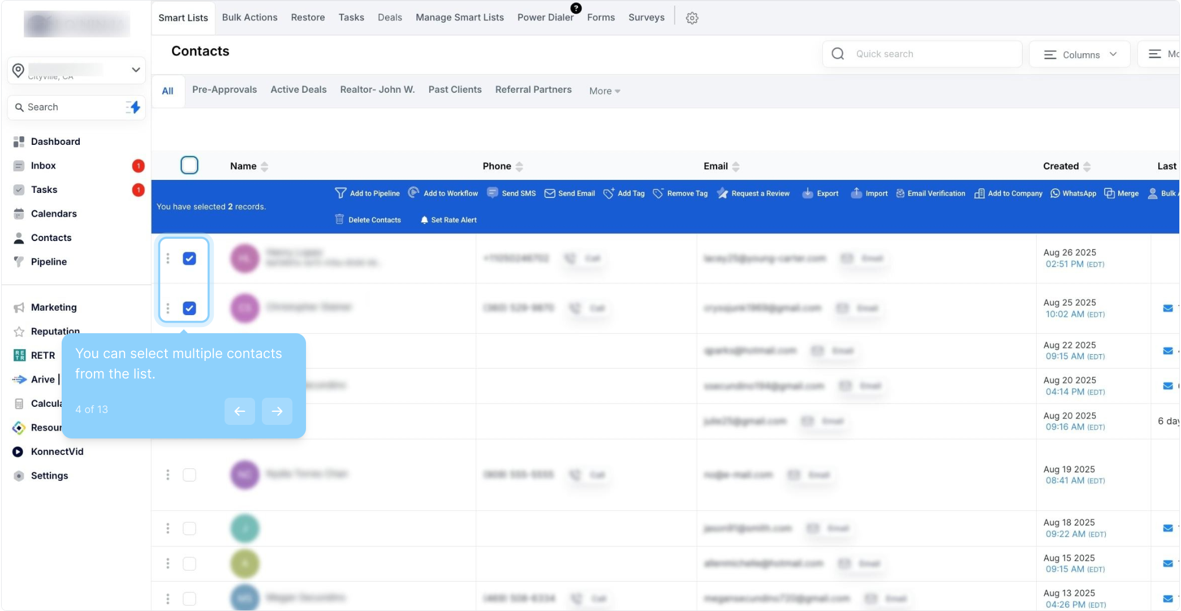Click the Send SMS icon
Screen dimensions: 1181x611
(x=493, y=193)
